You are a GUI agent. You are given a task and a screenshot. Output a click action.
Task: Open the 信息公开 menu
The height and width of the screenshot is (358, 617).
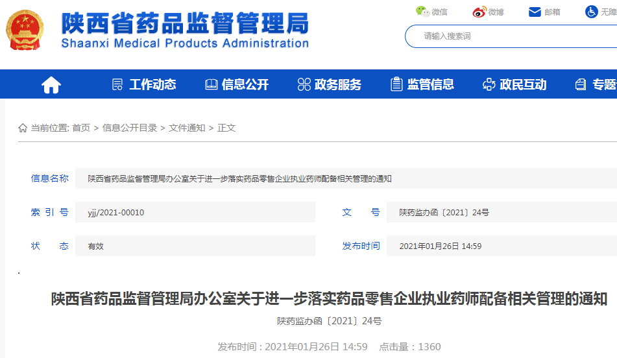coord(245,84)
